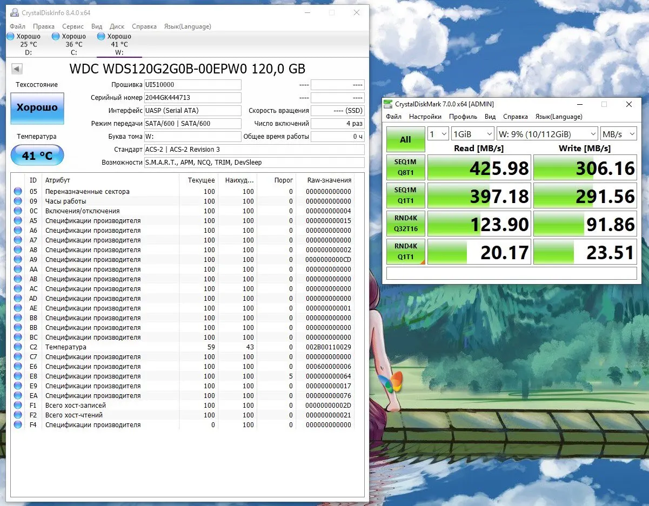Open Справка menu in CrystalDiskMark

(516, 117)
